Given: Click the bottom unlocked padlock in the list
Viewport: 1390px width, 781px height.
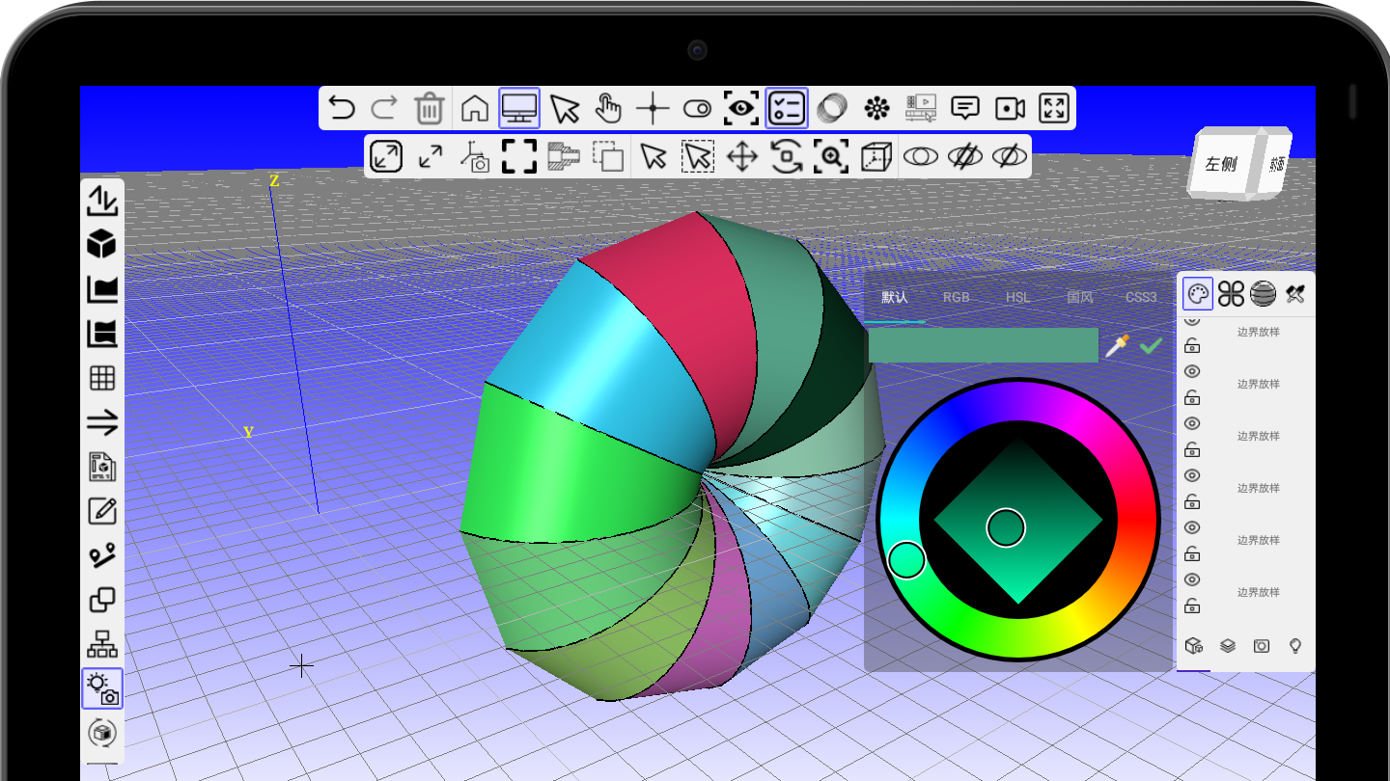Looking at the screenshot, I should [x=1192, y=606].
